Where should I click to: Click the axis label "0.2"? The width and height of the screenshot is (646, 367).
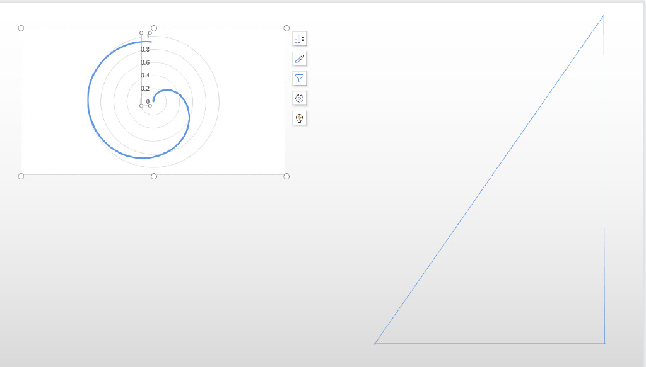(x=145, y=88)
